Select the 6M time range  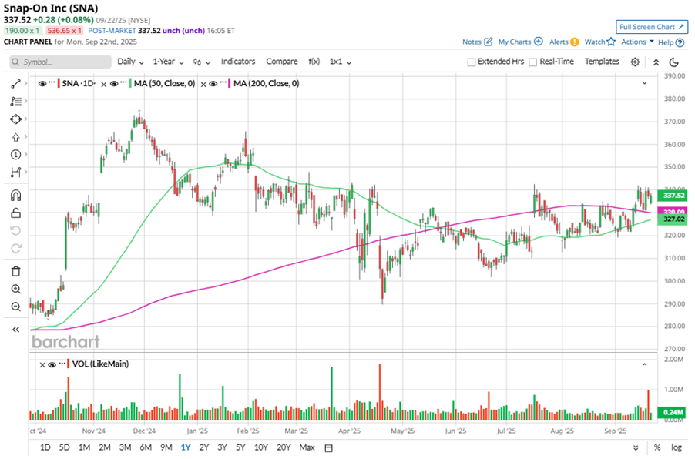(x=146, y=447)
